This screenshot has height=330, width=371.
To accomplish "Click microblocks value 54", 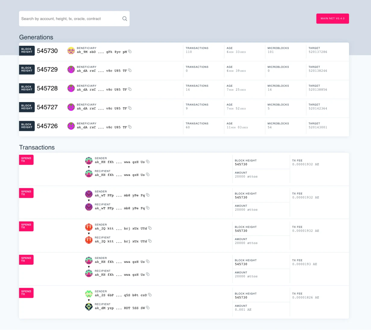I will pyautogui.click(x=270, y=127).
